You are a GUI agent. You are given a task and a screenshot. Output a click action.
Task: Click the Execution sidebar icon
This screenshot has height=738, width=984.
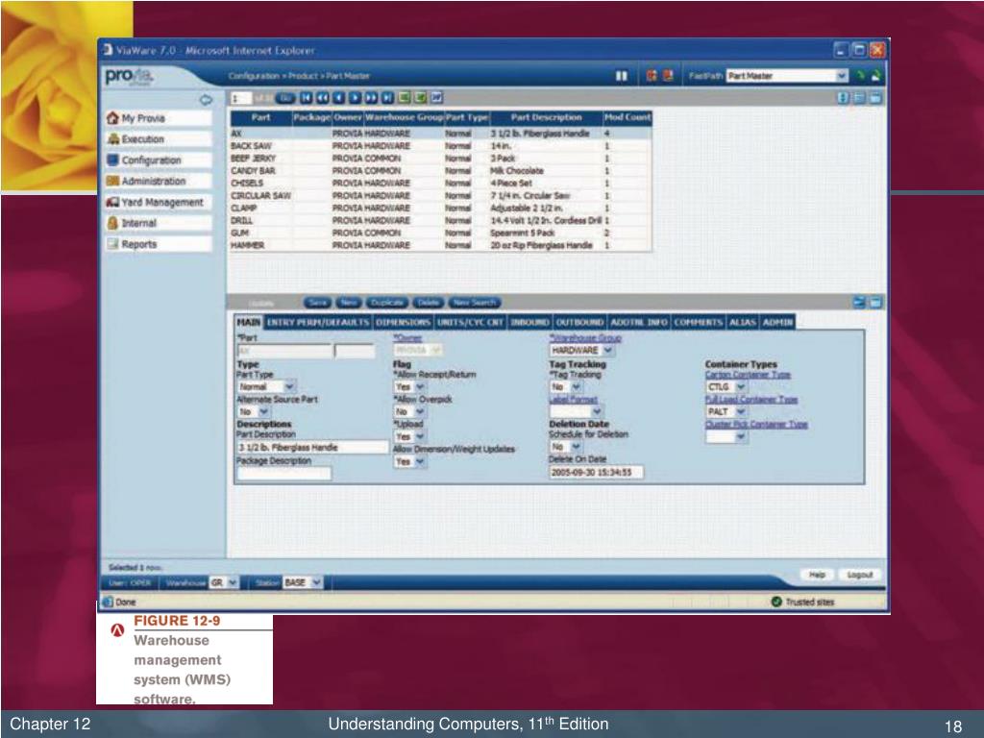[113, 139]
